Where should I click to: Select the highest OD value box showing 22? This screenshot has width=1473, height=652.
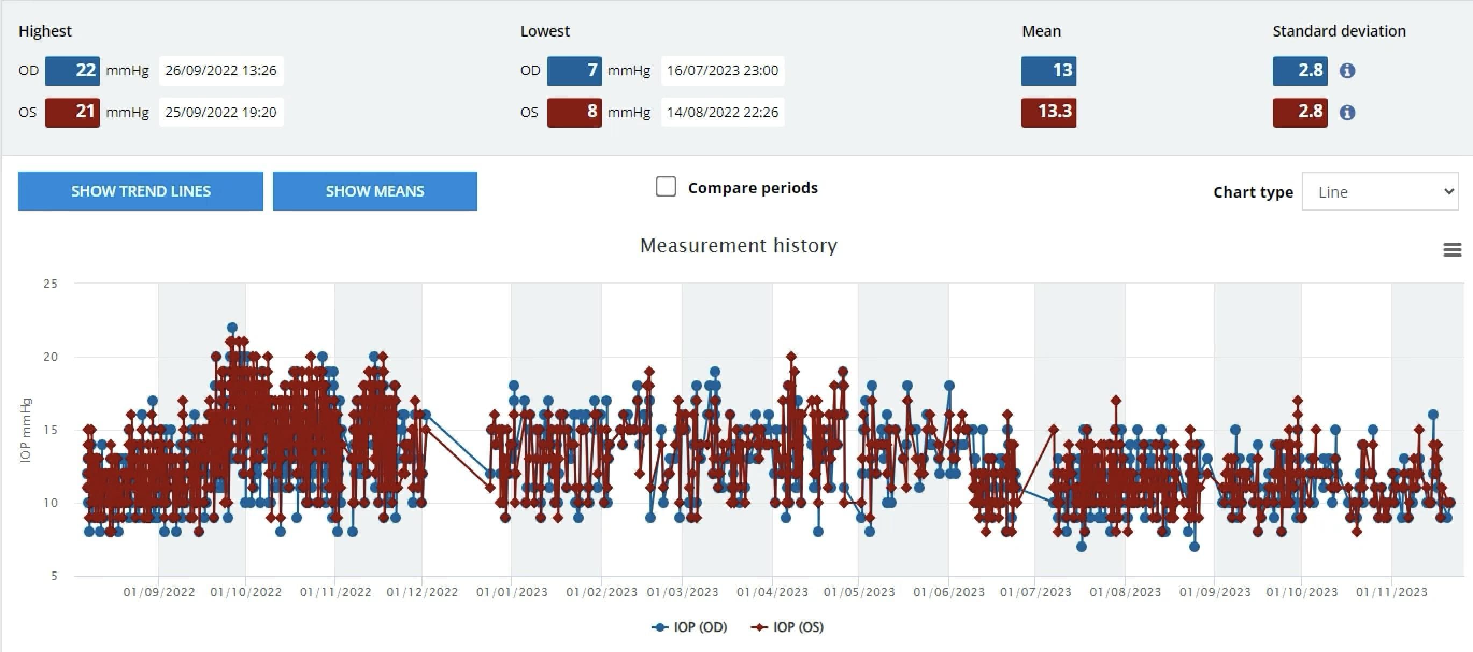(x=72, y=70)
